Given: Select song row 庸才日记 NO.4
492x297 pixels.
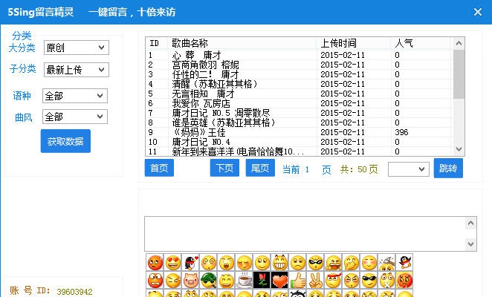Looking at the screenshot, I should (x=299, y=142).
